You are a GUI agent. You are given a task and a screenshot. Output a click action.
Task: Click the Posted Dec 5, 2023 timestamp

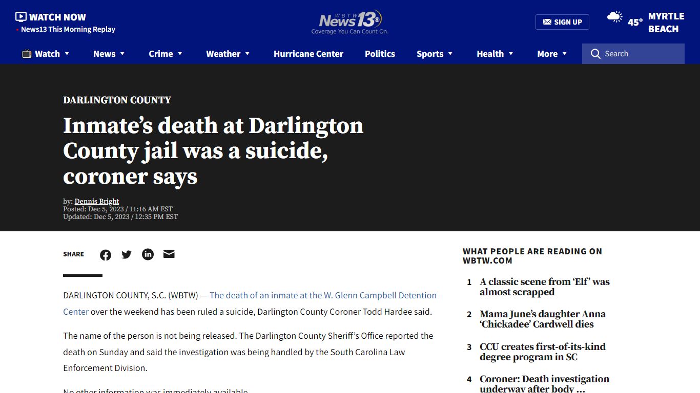pyautogui.click(x=118, y=209)
